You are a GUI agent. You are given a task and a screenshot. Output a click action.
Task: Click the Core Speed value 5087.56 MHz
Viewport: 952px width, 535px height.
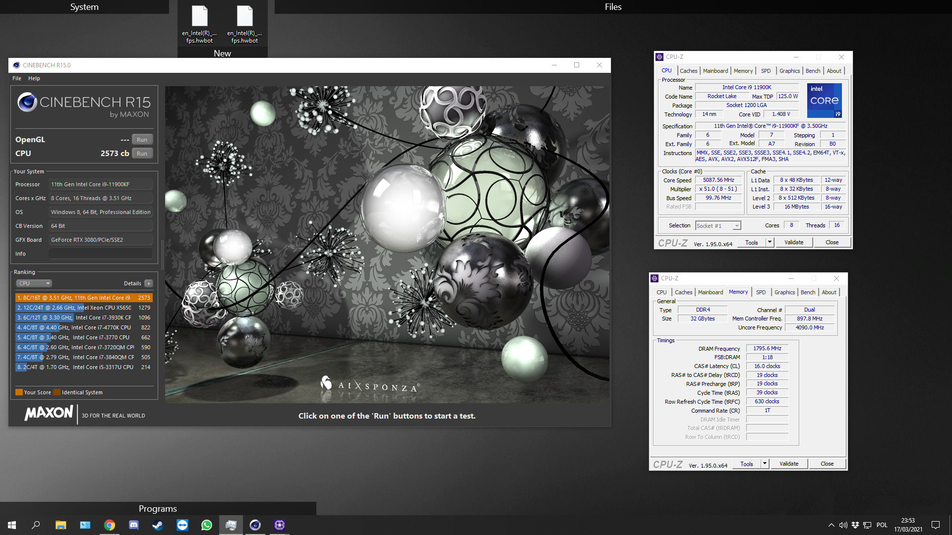coord(718,180)
